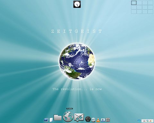This screenshot has width=154, height=123.
Task: Open the white documents icon in dock
Action: (x=51, y=120)
